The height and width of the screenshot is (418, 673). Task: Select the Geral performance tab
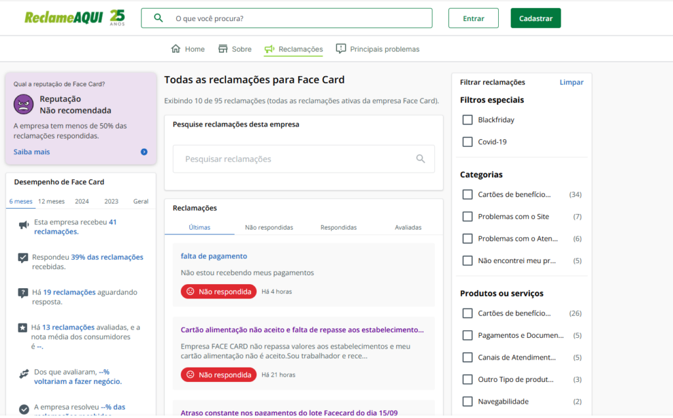pyautogui.click(x=141, y=201)
